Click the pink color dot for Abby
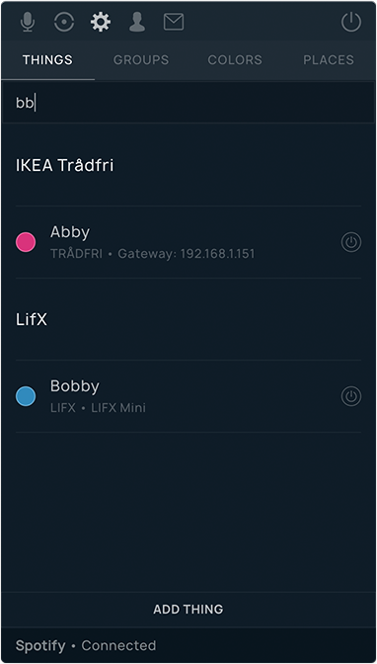 [26, 242]
